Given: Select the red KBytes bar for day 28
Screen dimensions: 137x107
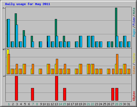Looking at the screenshot, I should [x=117, y=94].
